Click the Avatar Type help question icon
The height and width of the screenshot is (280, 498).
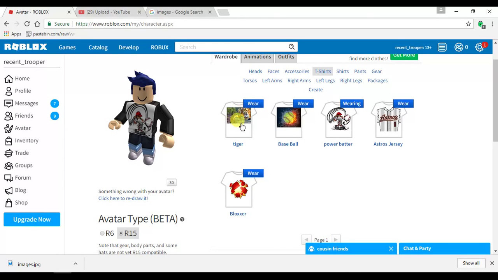pos(182,219)
